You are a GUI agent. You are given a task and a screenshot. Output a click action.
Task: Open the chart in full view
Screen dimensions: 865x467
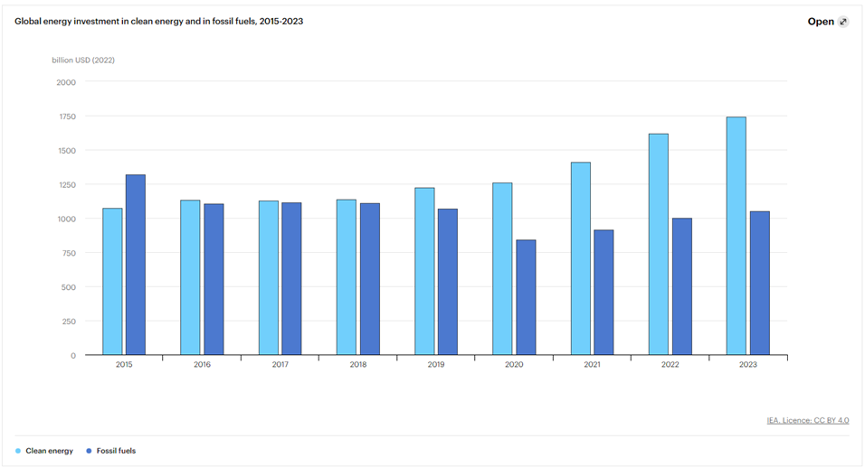pos(828,22)
